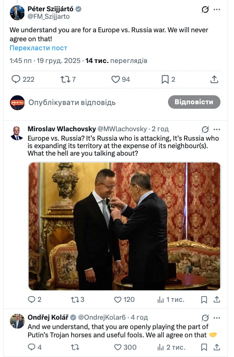Image resolution: width=234 pixels, height=357 pixels.
Task: Reply to Ondřej Kolář's comment
Action: coord(31,347)
